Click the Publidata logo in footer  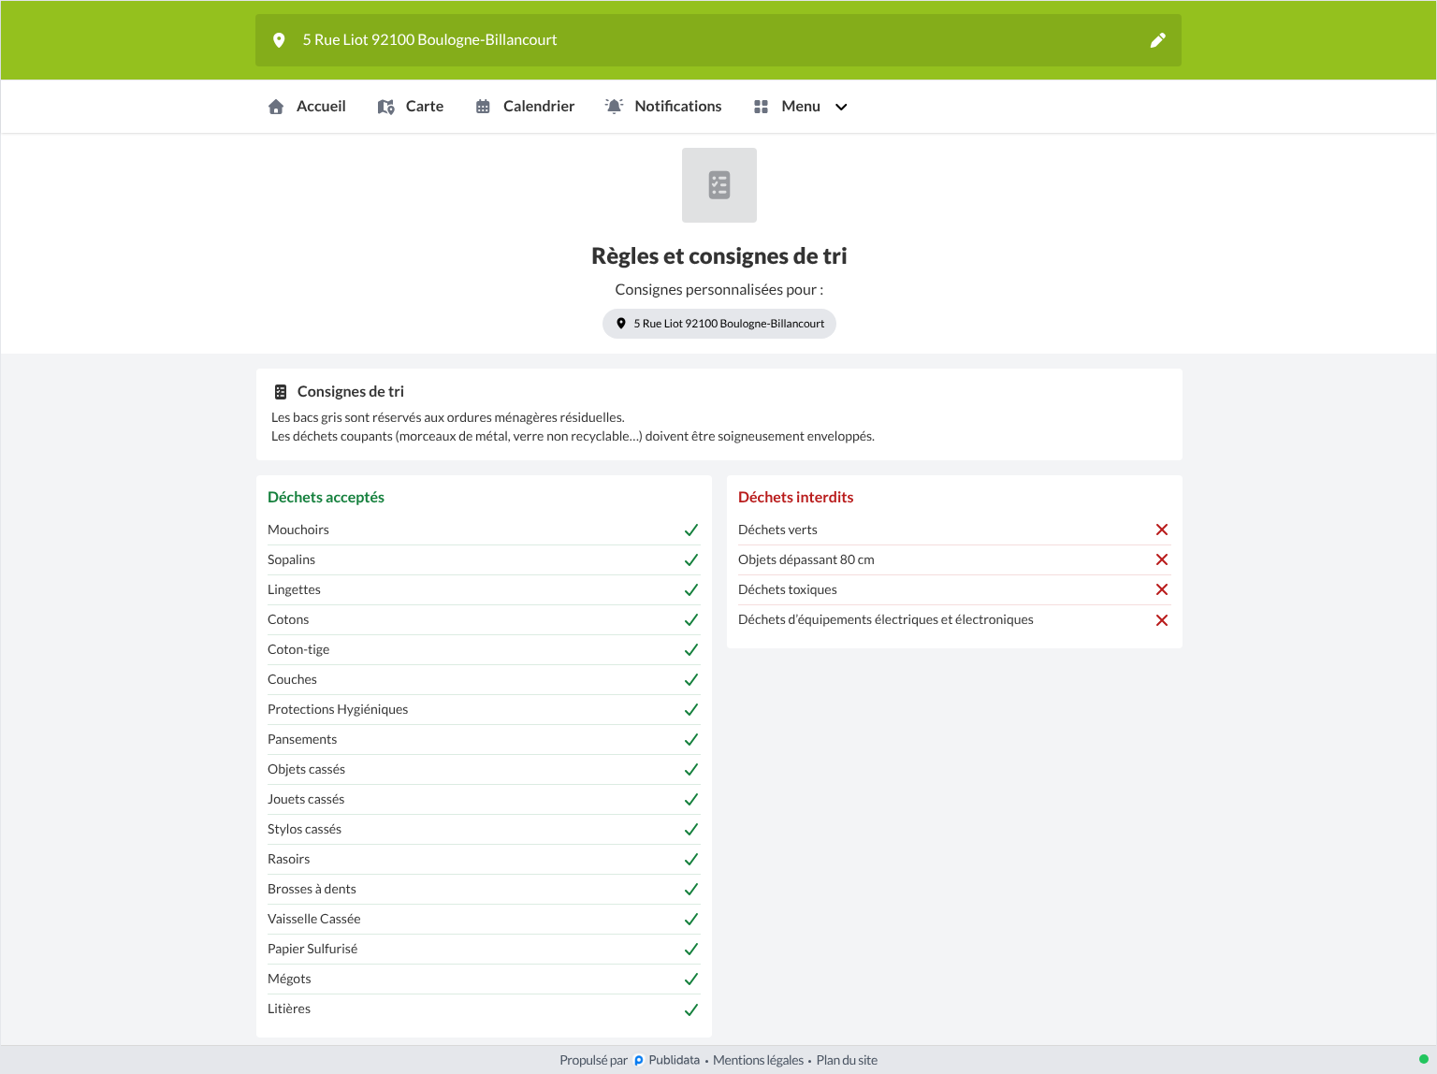pyautogui.click(x=639, y=1060)
